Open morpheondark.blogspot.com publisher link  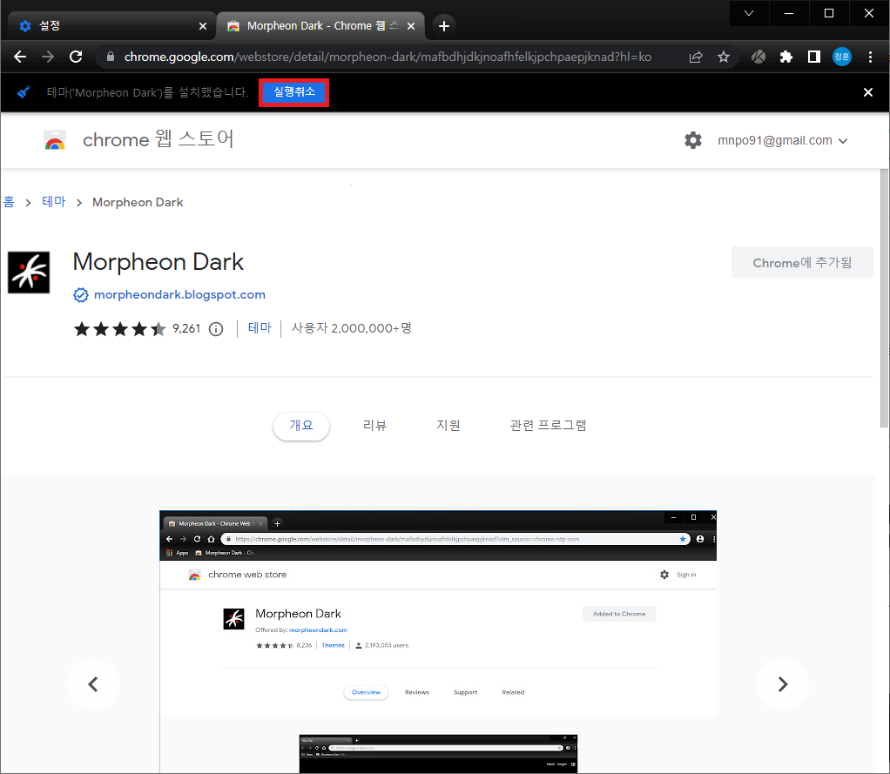[179, 294]
